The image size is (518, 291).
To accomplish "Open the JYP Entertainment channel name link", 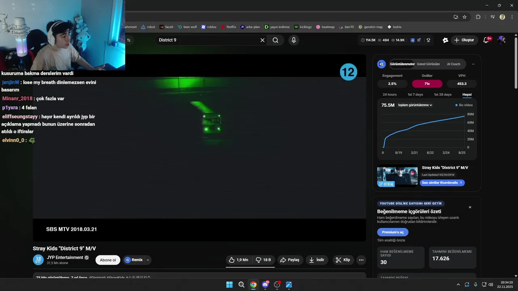I will [x=65, y=257].
